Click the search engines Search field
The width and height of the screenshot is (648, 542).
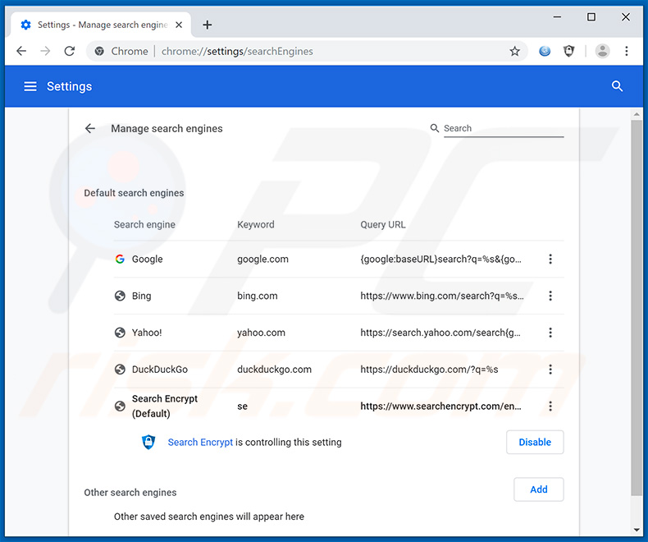coord(503,128)
